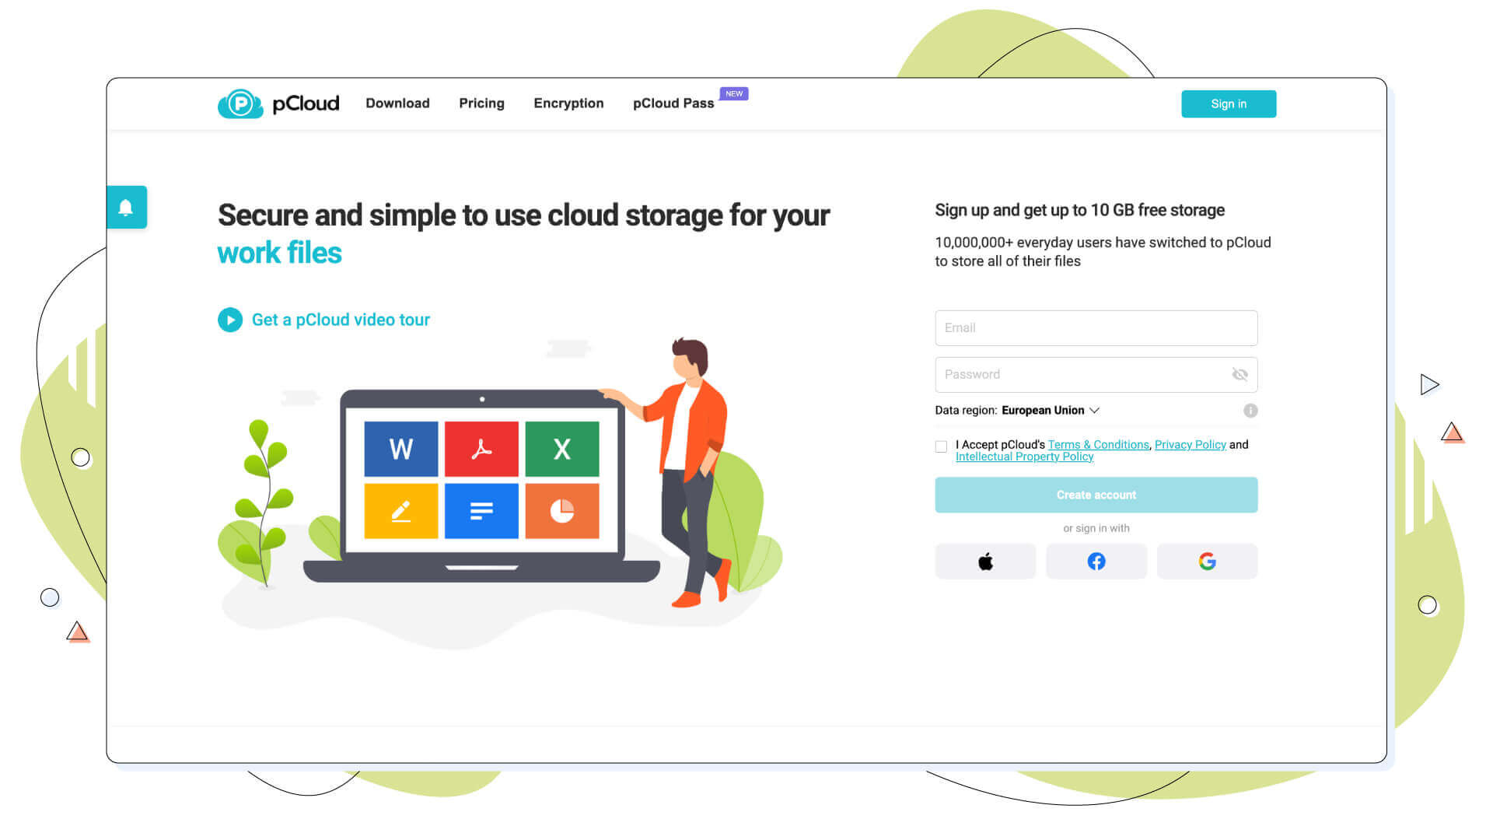Click the data region info icon
Image resolution: width=1493 pixels, height=840 pixels.
(x=1250, y=411)
